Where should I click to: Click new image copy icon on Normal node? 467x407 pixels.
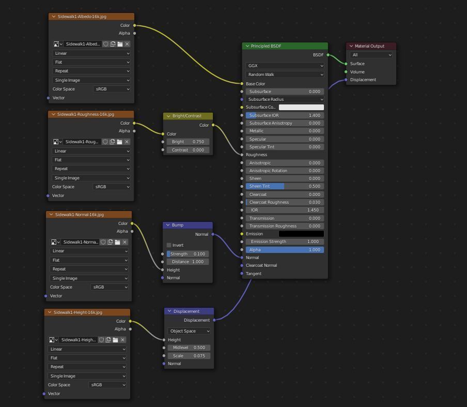click(110, 242)
